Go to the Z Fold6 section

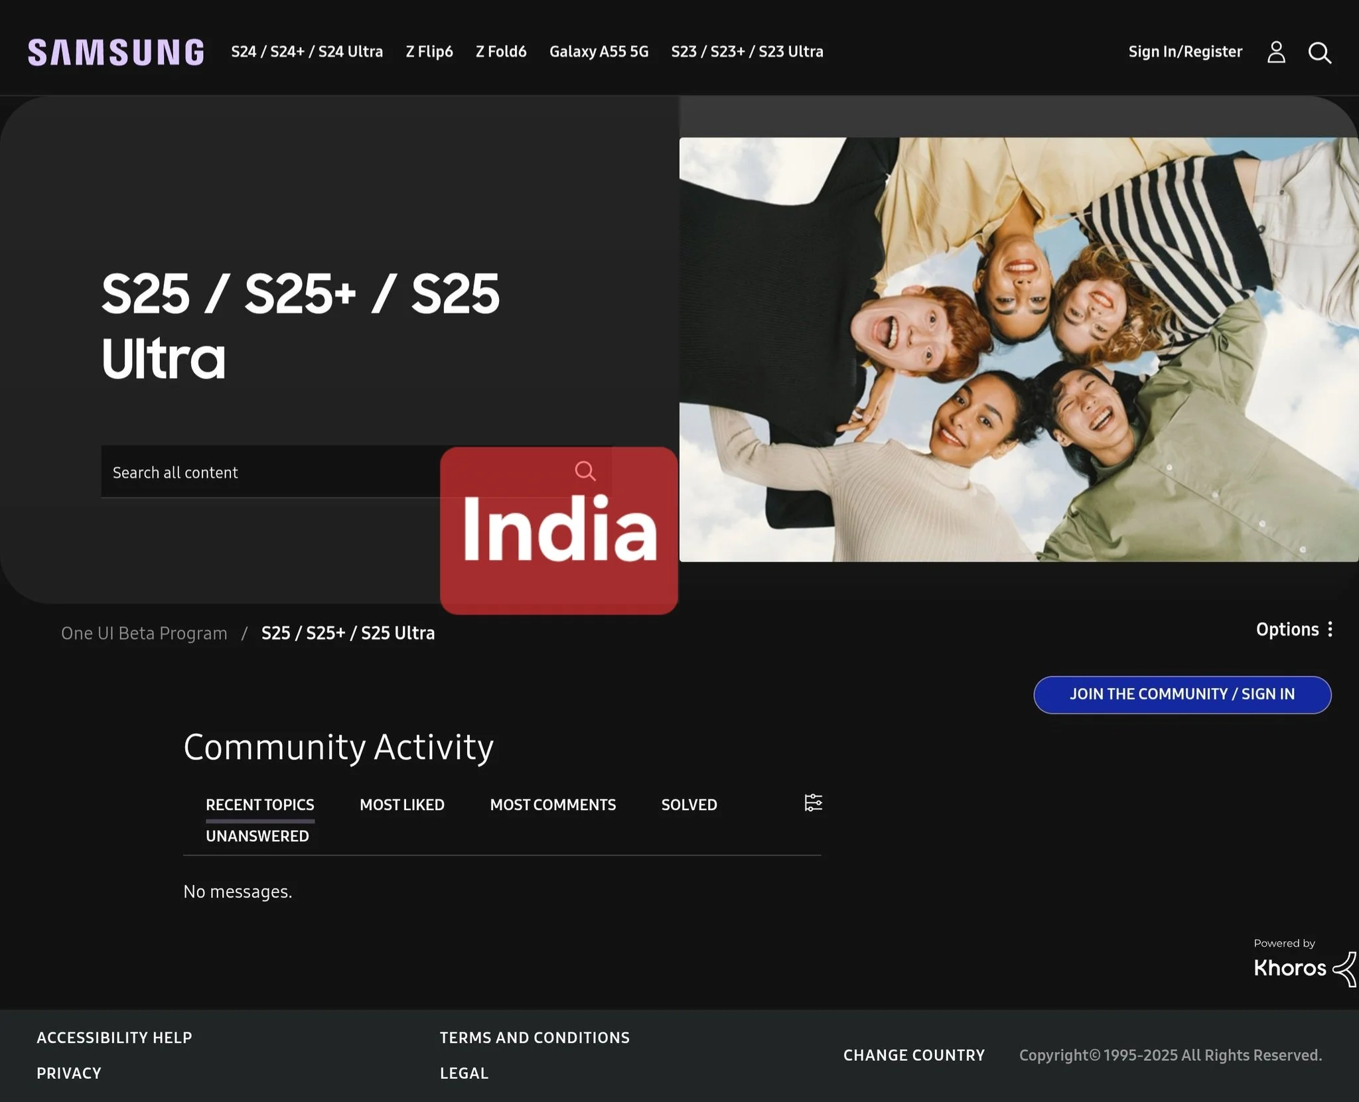pos(501,52)
